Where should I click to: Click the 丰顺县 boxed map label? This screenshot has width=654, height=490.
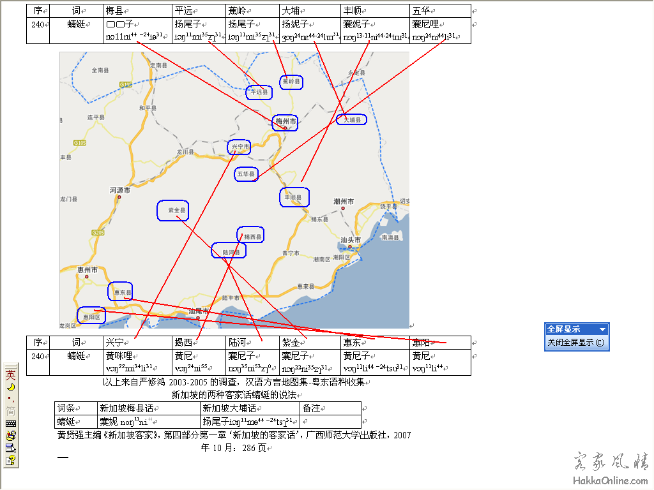click(x=294, y=198)
